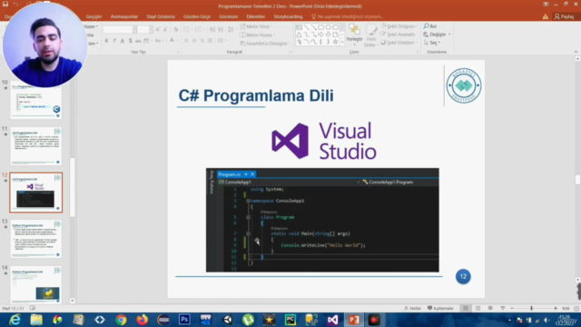Viewport: 581px width, 327px height.
Task: Toggle underline (A) formatting
Action: pyautogui.click(x=123, y=41)
